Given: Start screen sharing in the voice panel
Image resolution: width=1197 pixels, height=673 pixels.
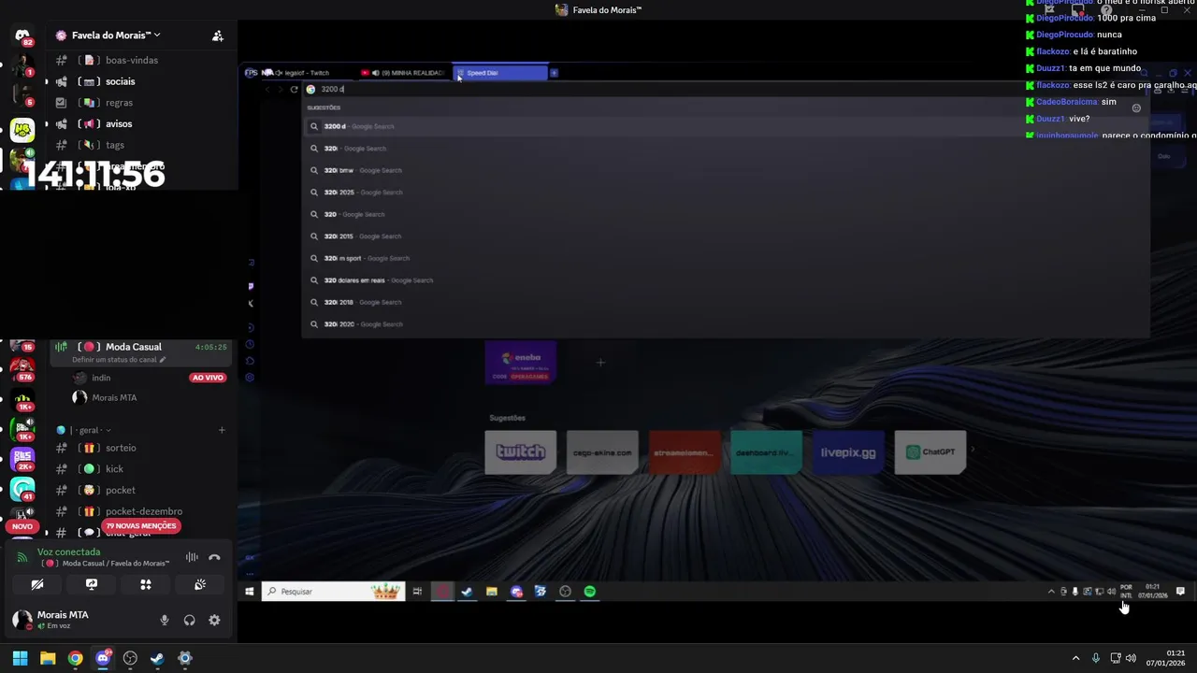Looking at the screenshot, I should tap(92, 584).
